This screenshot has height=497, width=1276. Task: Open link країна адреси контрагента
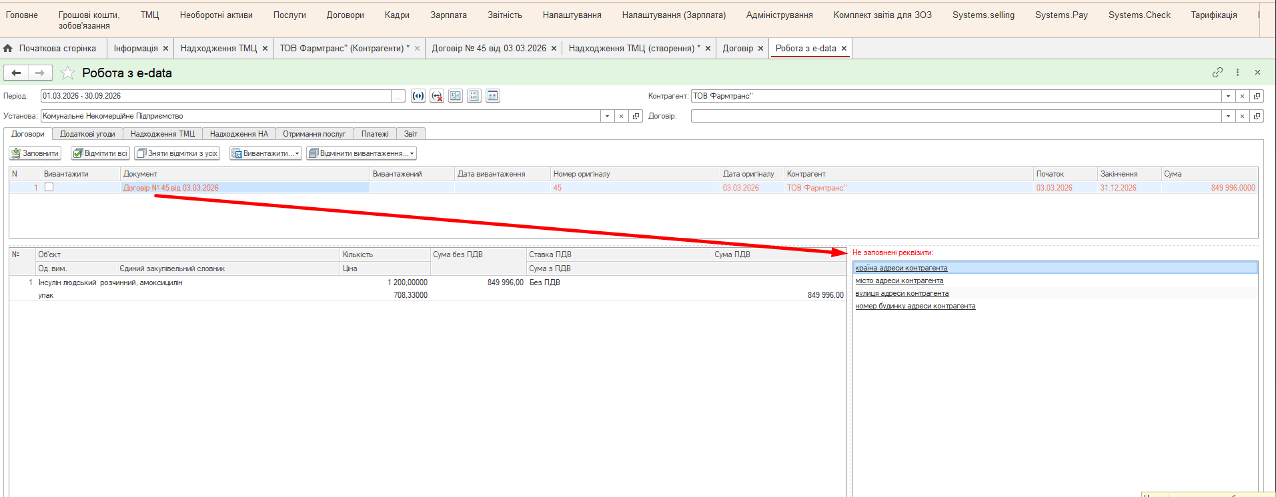click(901, 268)
